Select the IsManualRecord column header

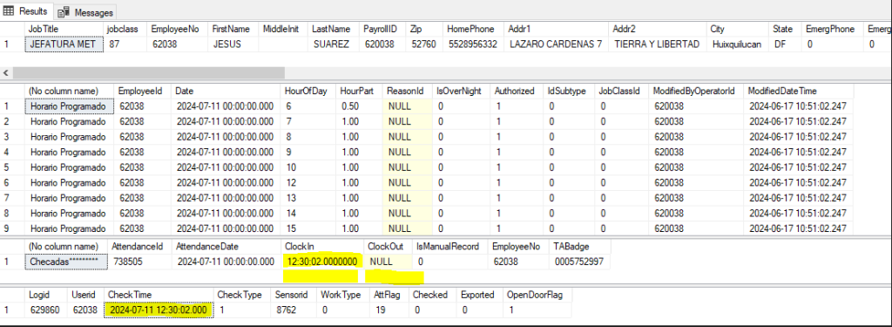449,247
